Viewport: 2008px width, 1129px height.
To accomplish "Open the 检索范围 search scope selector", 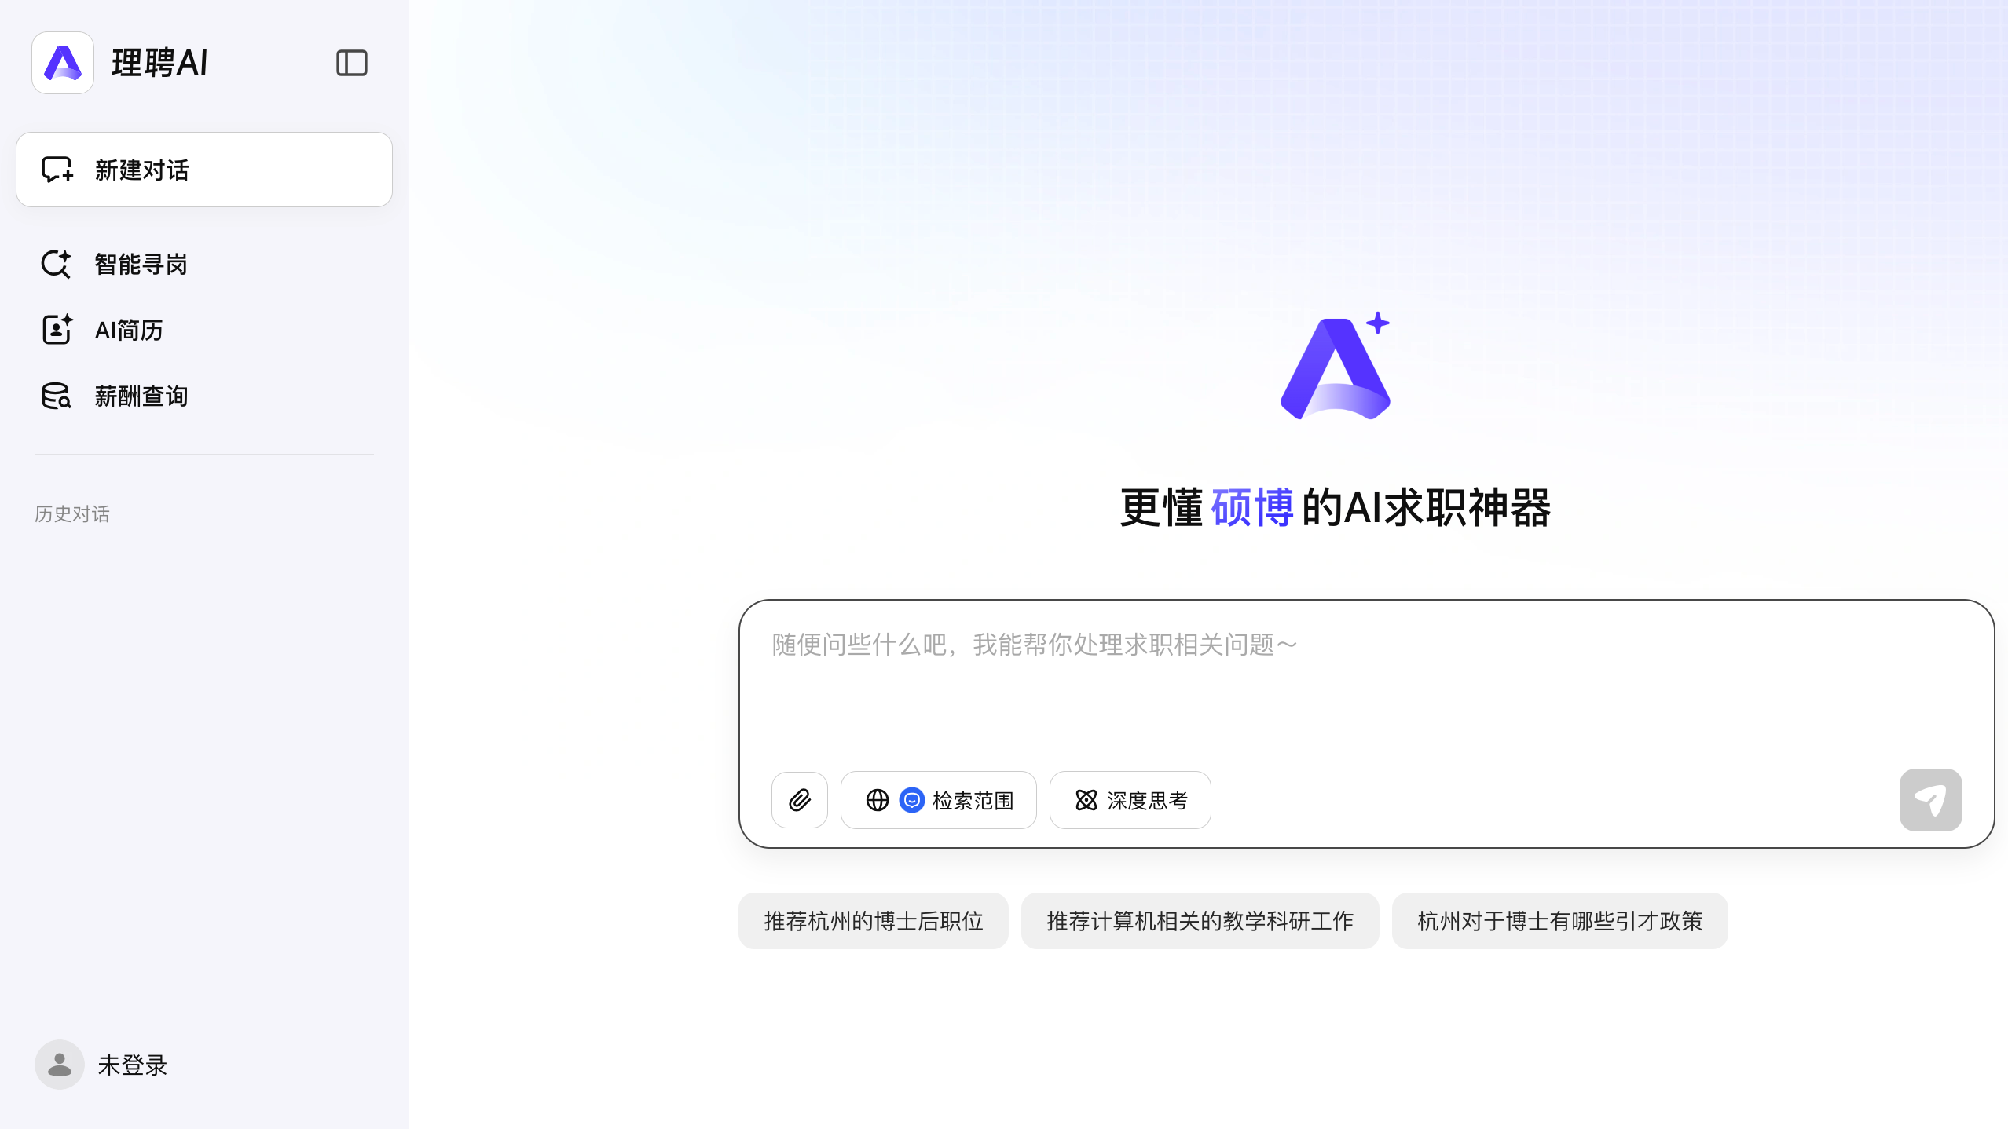I will click(939, 800).
